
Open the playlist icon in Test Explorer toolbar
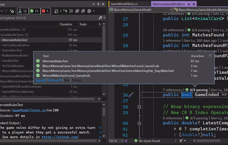coord(56,11)
